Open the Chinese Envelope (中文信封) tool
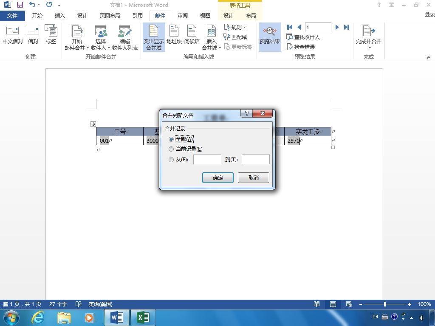435x326 pixels. pos(12,35)
